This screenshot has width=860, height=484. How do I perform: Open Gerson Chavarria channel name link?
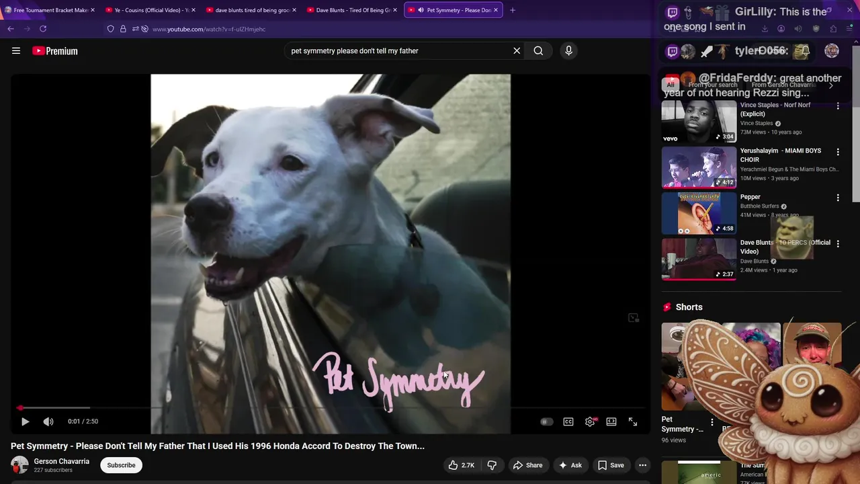(62, 461)
